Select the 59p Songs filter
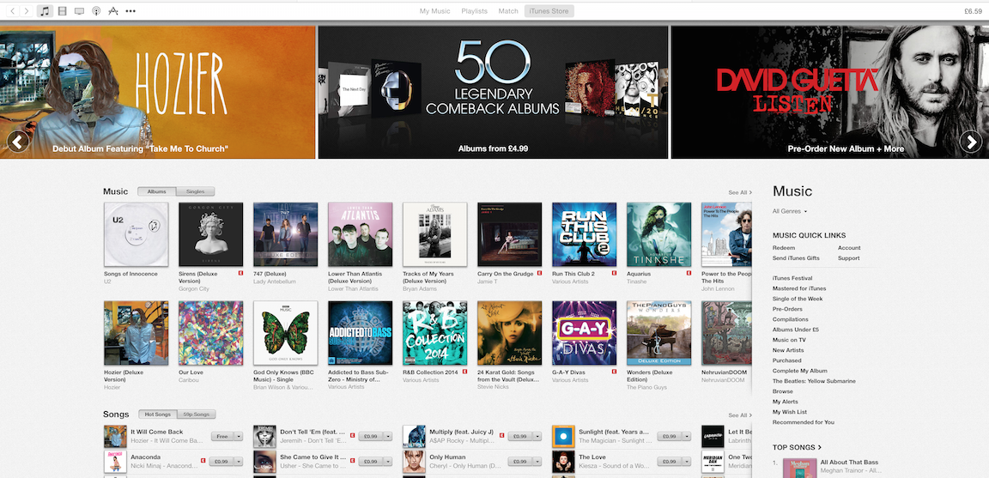The height and width of the screenshot is (478, 989). (x=196, y=414)
